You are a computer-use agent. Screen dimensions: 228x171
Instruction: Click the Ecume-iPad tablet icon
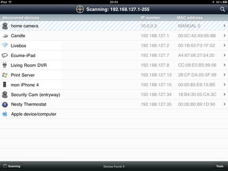tap(5, 55)
